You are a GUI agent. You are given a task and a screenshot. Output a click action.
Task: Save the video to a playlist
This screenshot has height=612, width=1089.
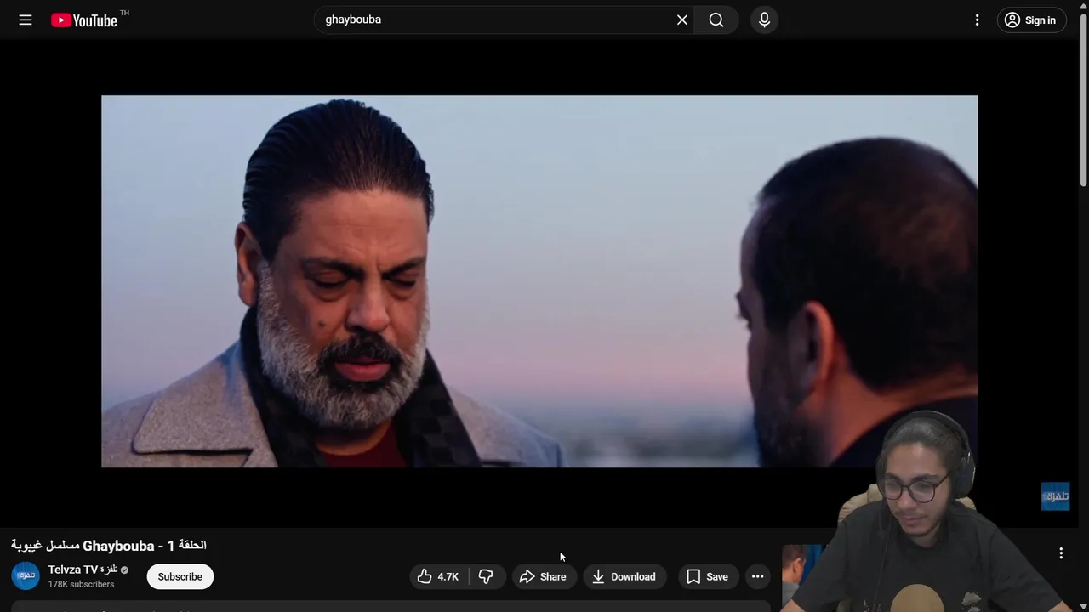[x=707, y=576]
